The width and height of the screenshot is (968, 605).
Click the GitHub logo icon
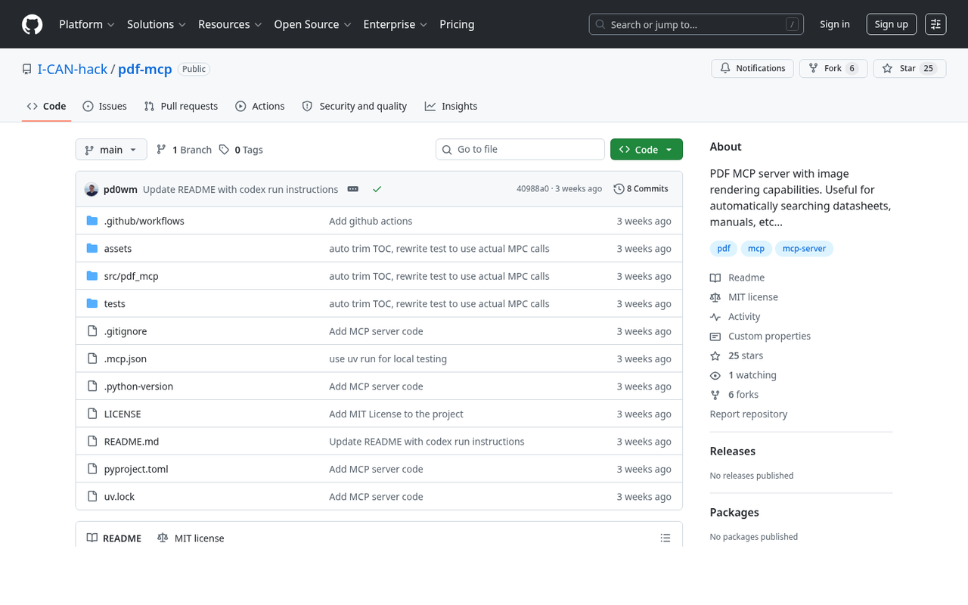click(x=32, y=24)
